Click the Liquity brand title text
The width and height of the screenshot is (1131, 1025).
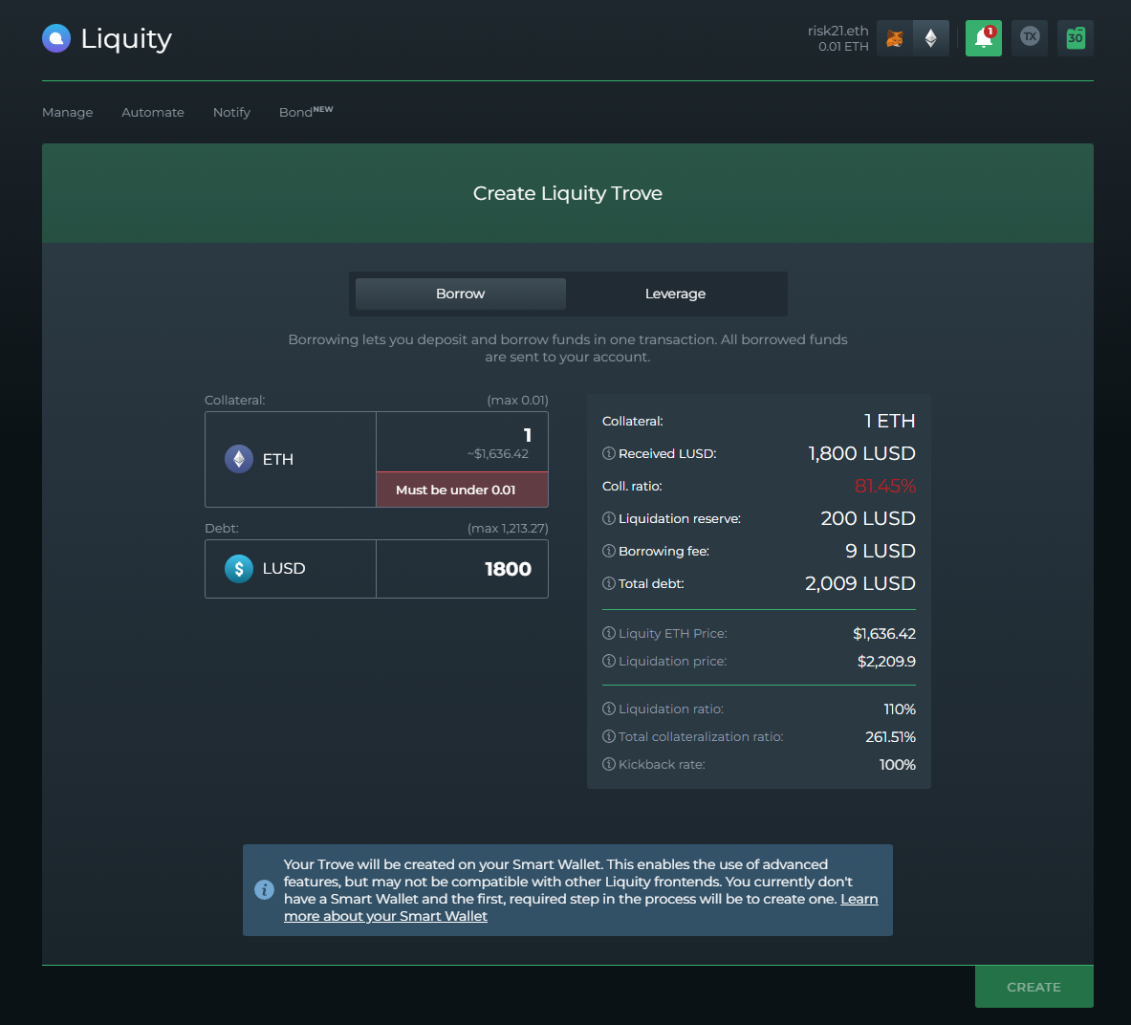tap(126, 39)
